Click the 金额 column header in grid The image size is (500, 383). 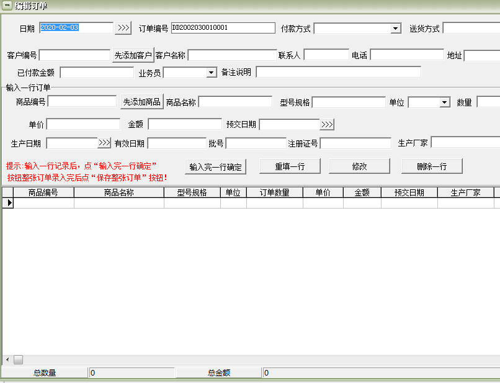[x=362, y=192]
